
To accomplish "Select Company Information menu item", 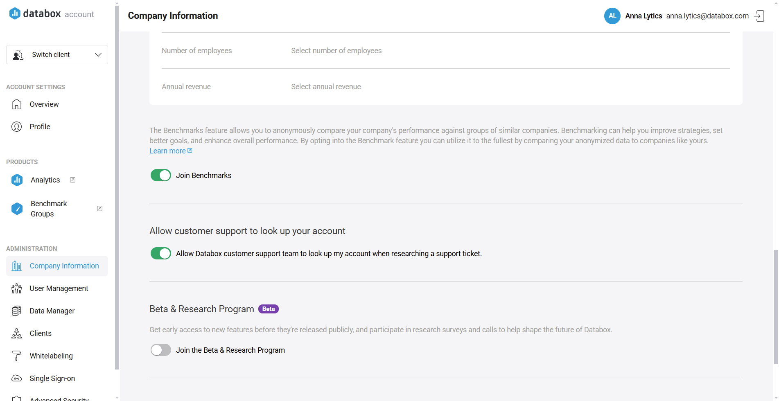I will point(57,266).
